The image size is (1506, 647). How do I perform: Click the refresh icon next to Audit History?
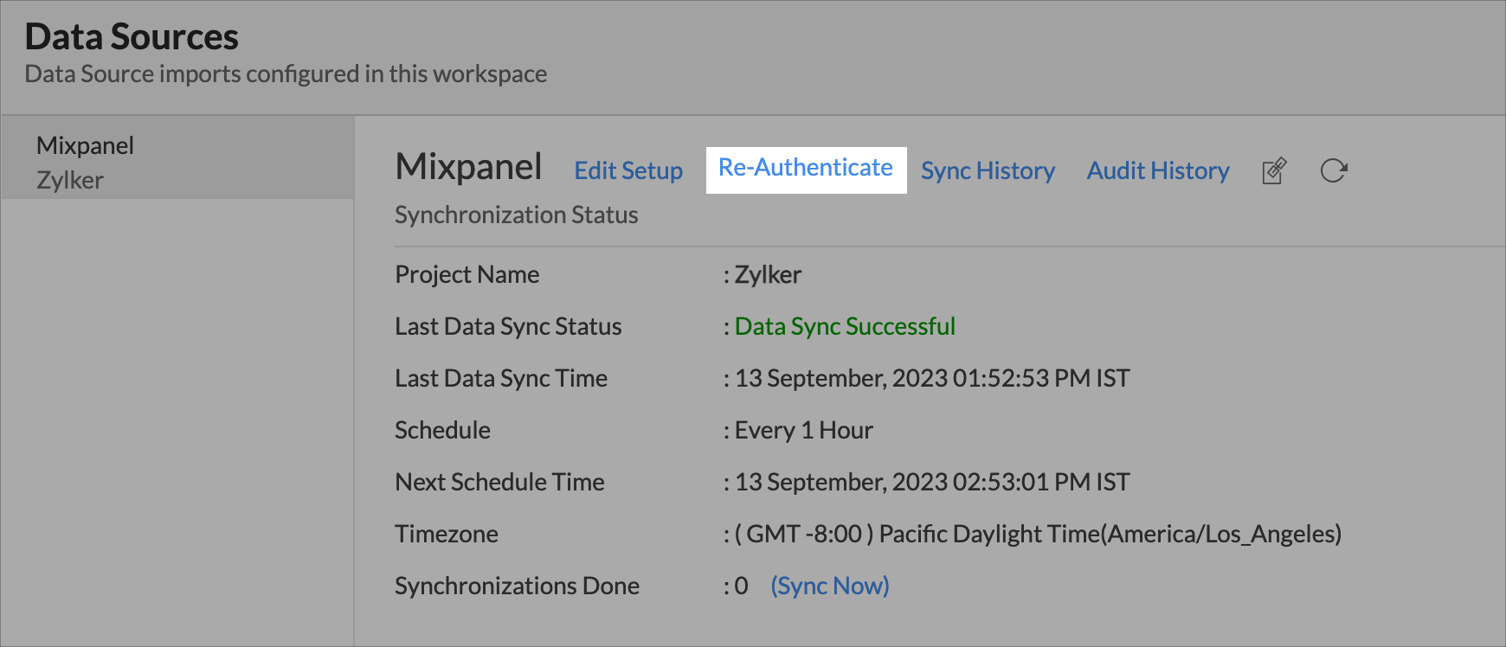pyautogui.click(x=1334, y=170)
